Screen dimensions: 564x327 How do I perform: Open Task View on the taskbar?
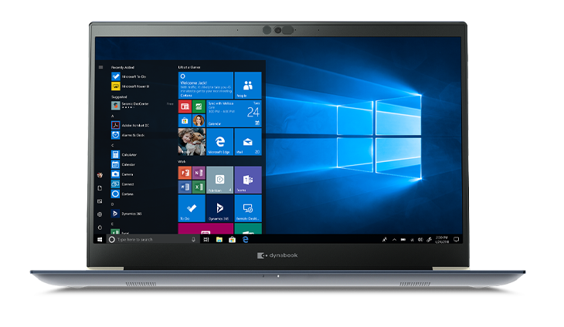[x=206, y=239]
